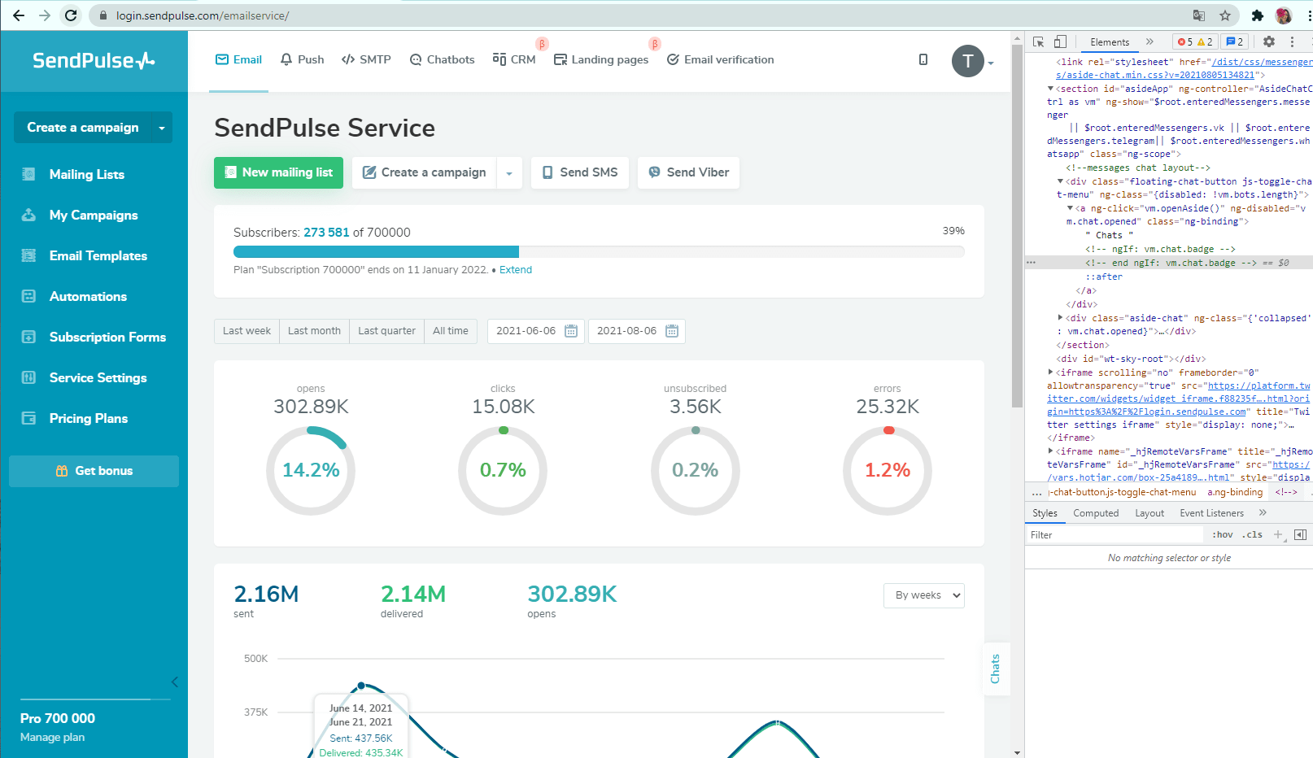The width and height of the screenshot is (1313, 758).
Task: Click the mobile device icon in header
Action: (923, 59)
